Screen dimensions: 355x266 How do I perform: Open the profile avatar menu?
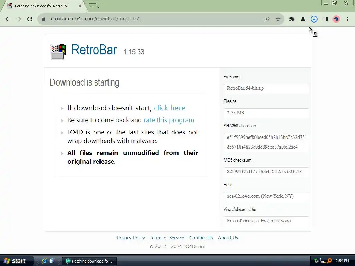pos(336,19)
